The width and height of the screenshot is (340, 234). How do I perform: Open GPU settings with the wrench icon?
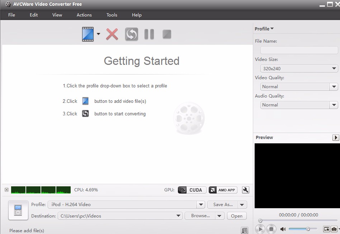point(245,190)
